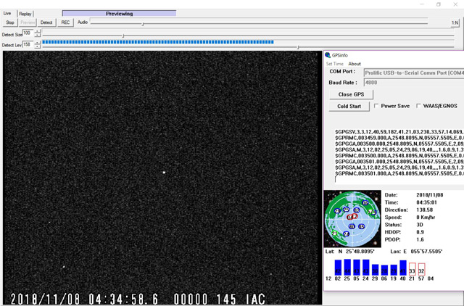Click signal bar for satellite 02

[338, 268]
